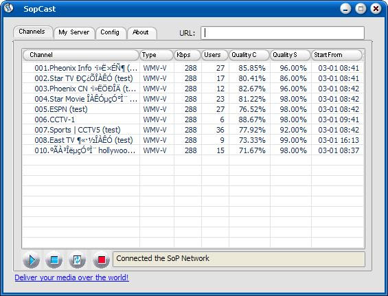Click Start From 03-01 16:13 cell
The height and width of the screenshot is (296, 388).
339,140
